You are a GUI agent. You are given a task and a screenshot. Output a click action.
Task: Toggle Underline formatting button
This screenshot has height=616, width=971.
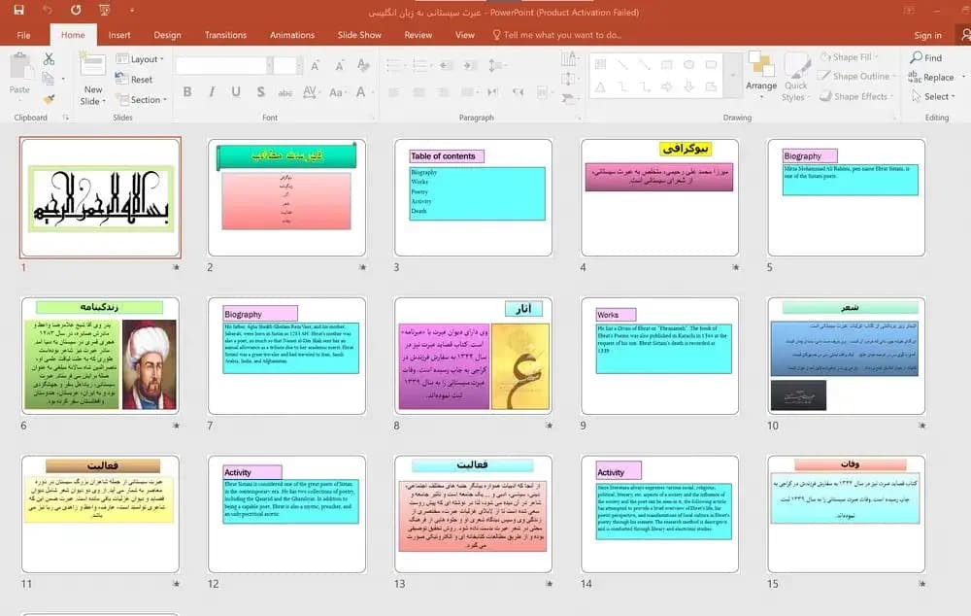[236, 91]
